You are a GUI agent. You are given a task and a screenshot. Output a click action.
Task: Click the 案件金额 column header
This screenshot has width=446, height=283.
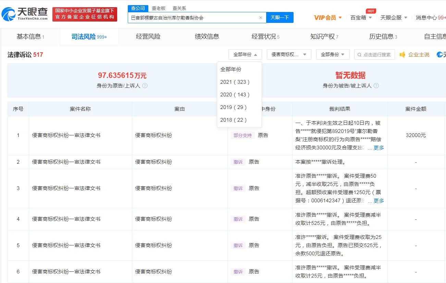[416, 109]
